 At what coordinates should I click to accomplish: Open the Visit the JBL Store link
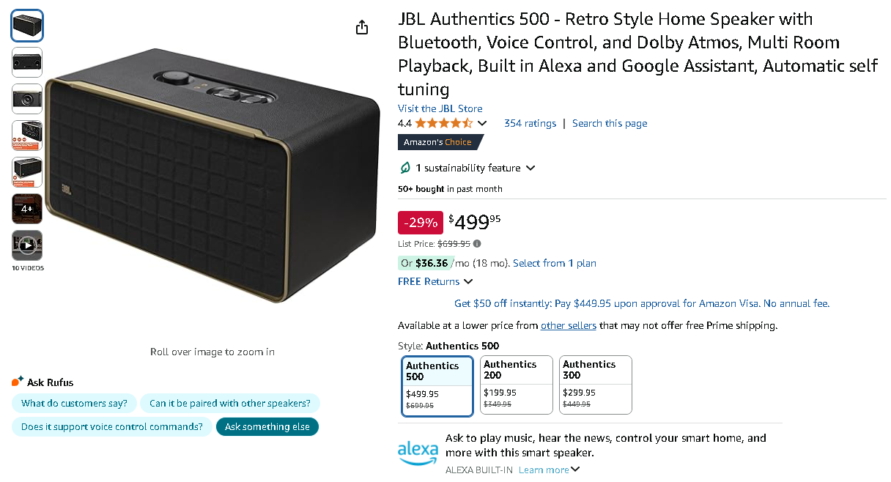(x=440, y=108)
